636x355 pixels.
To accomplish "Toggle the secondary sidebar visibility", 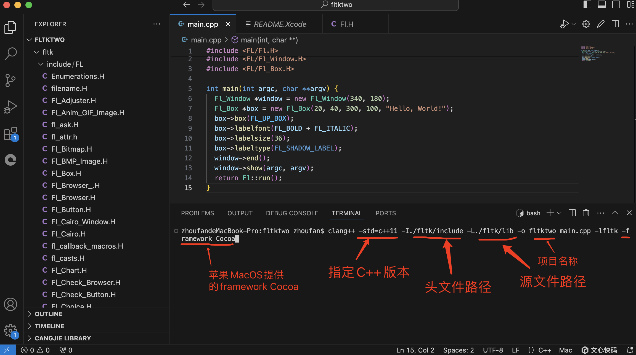I will [616, 4].
